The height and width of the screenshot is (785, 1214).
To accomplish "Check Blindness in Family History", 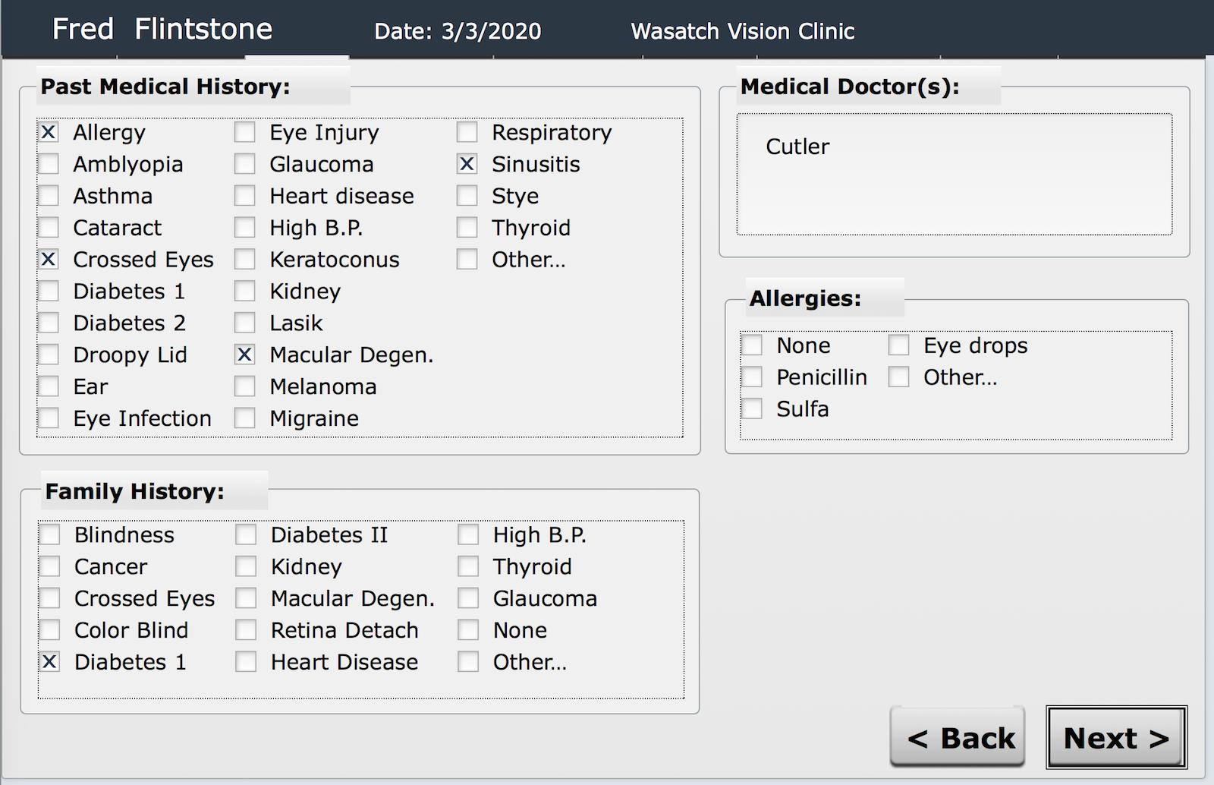I will click(x=50, y=534).
